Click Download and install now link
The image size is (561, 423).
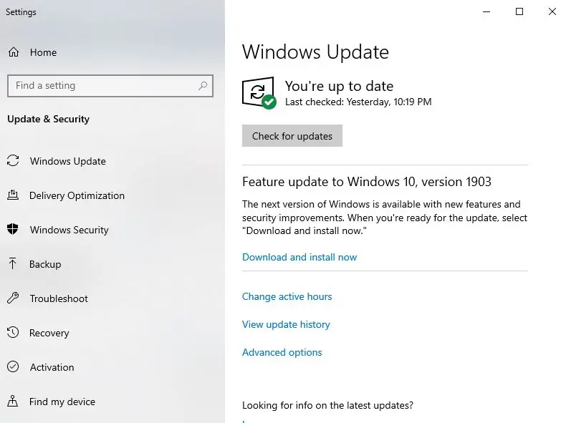pos(299,257)
